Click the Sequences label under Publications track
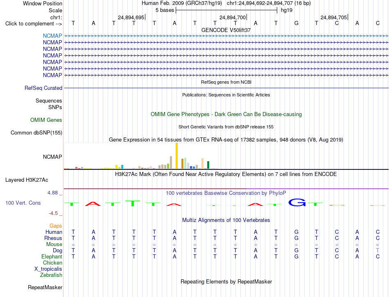389x297 pixels. [49, 101]
